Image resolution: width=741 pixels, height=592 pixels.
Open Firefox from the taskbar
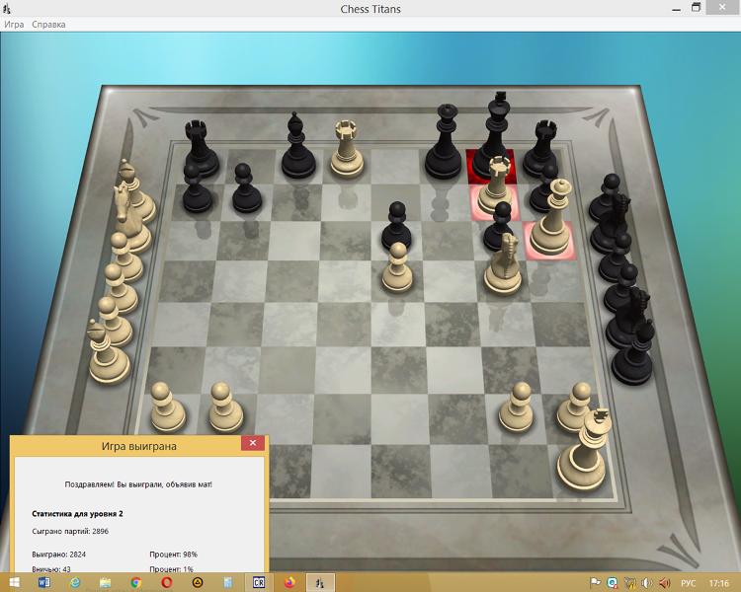[x=289, y=582]
